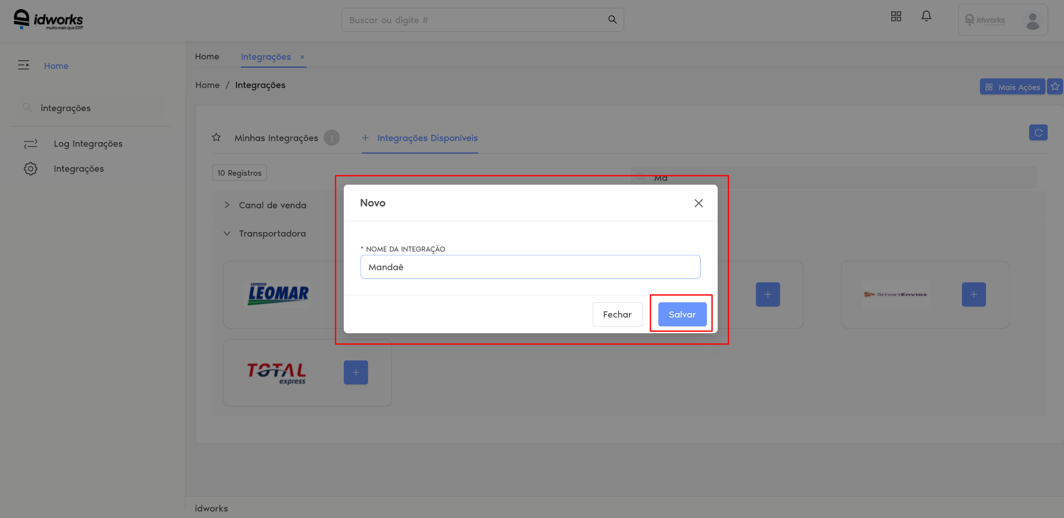1064x518 pixels.
Task: Click the Nome da Integração input field
Action: pyautogui.click(x=530, y=267)
